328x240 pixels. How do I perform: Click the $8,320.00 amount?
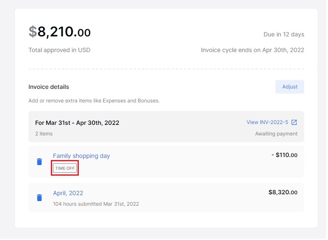click(x=283, y=192)
